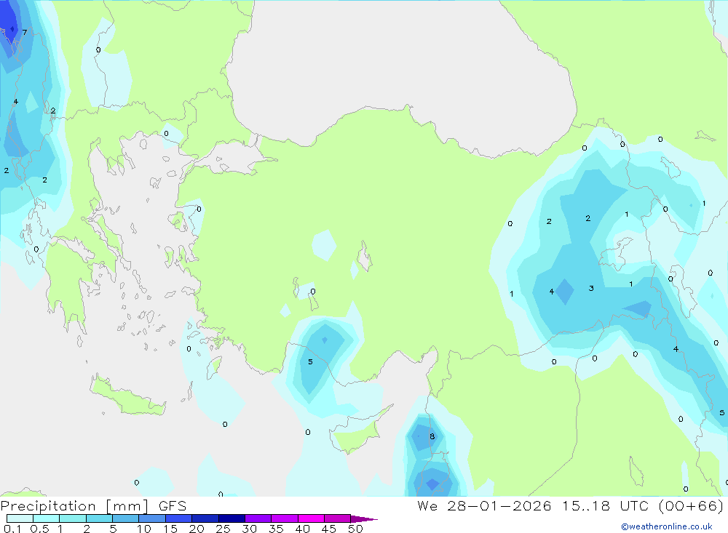Click the legend label "45"

(329, 529)
